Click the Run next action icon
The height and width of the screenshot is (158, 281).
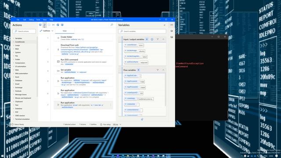(54, 25)
